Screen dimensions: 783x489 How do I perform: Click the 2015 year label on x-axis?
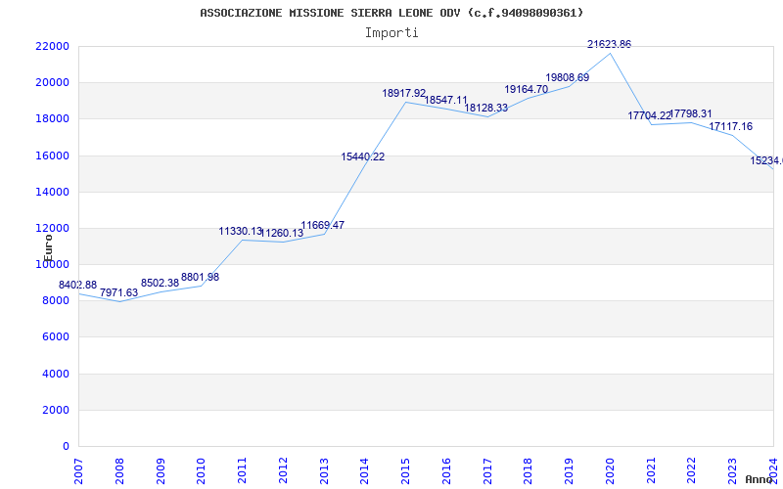click(405, 471)
